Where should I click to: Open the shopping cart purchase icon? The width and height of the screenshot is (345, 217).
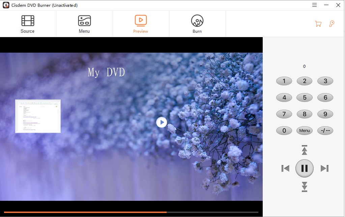coord(318,24)
